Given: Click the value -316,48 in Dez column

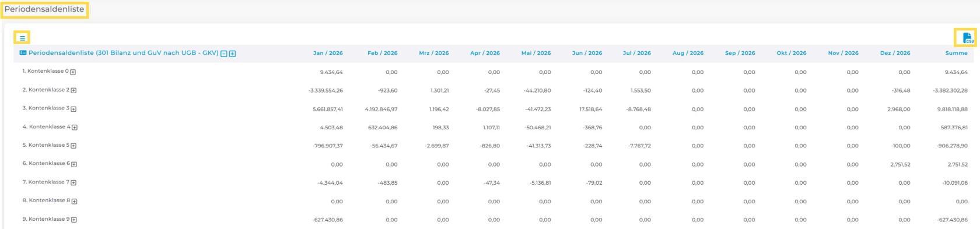Looking at the screenshot, I should tap(901, 91).
